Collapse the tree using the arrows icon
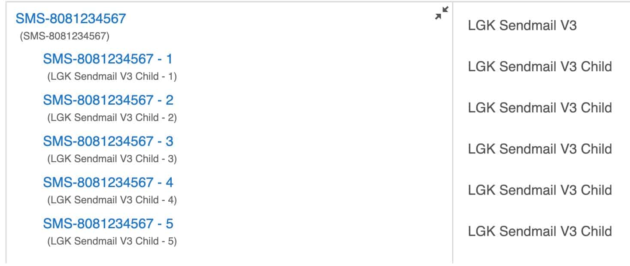This screenshot has height=266, width=630. [x=442, y=13]
